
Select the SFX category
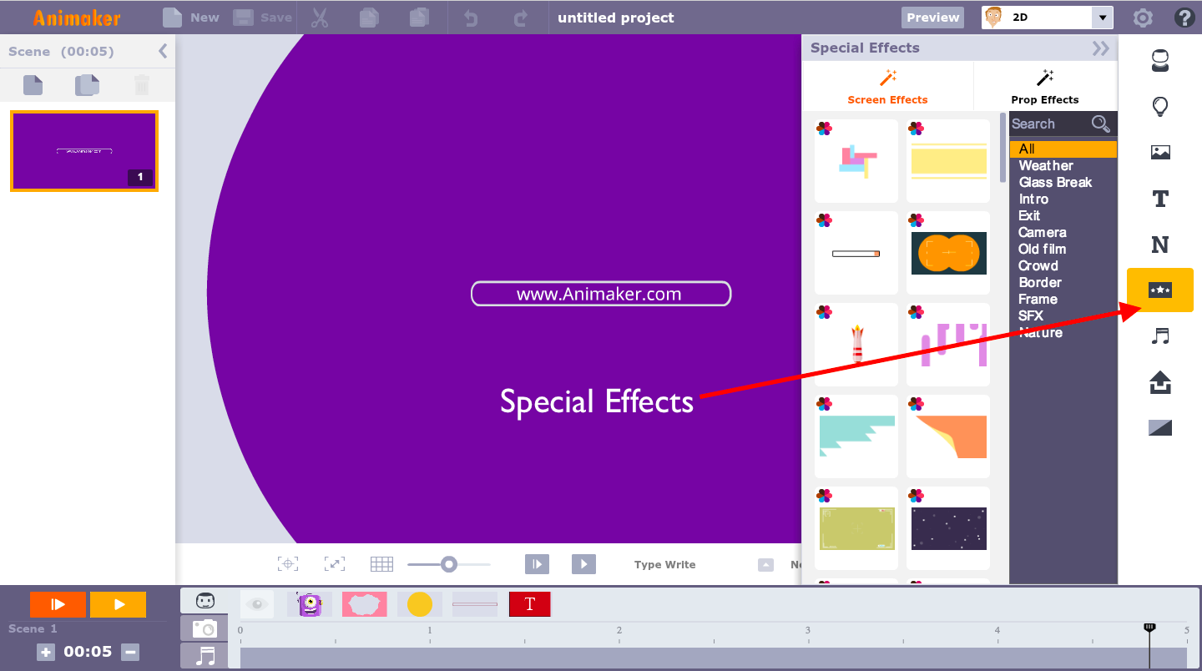(x=1031, y=315)
